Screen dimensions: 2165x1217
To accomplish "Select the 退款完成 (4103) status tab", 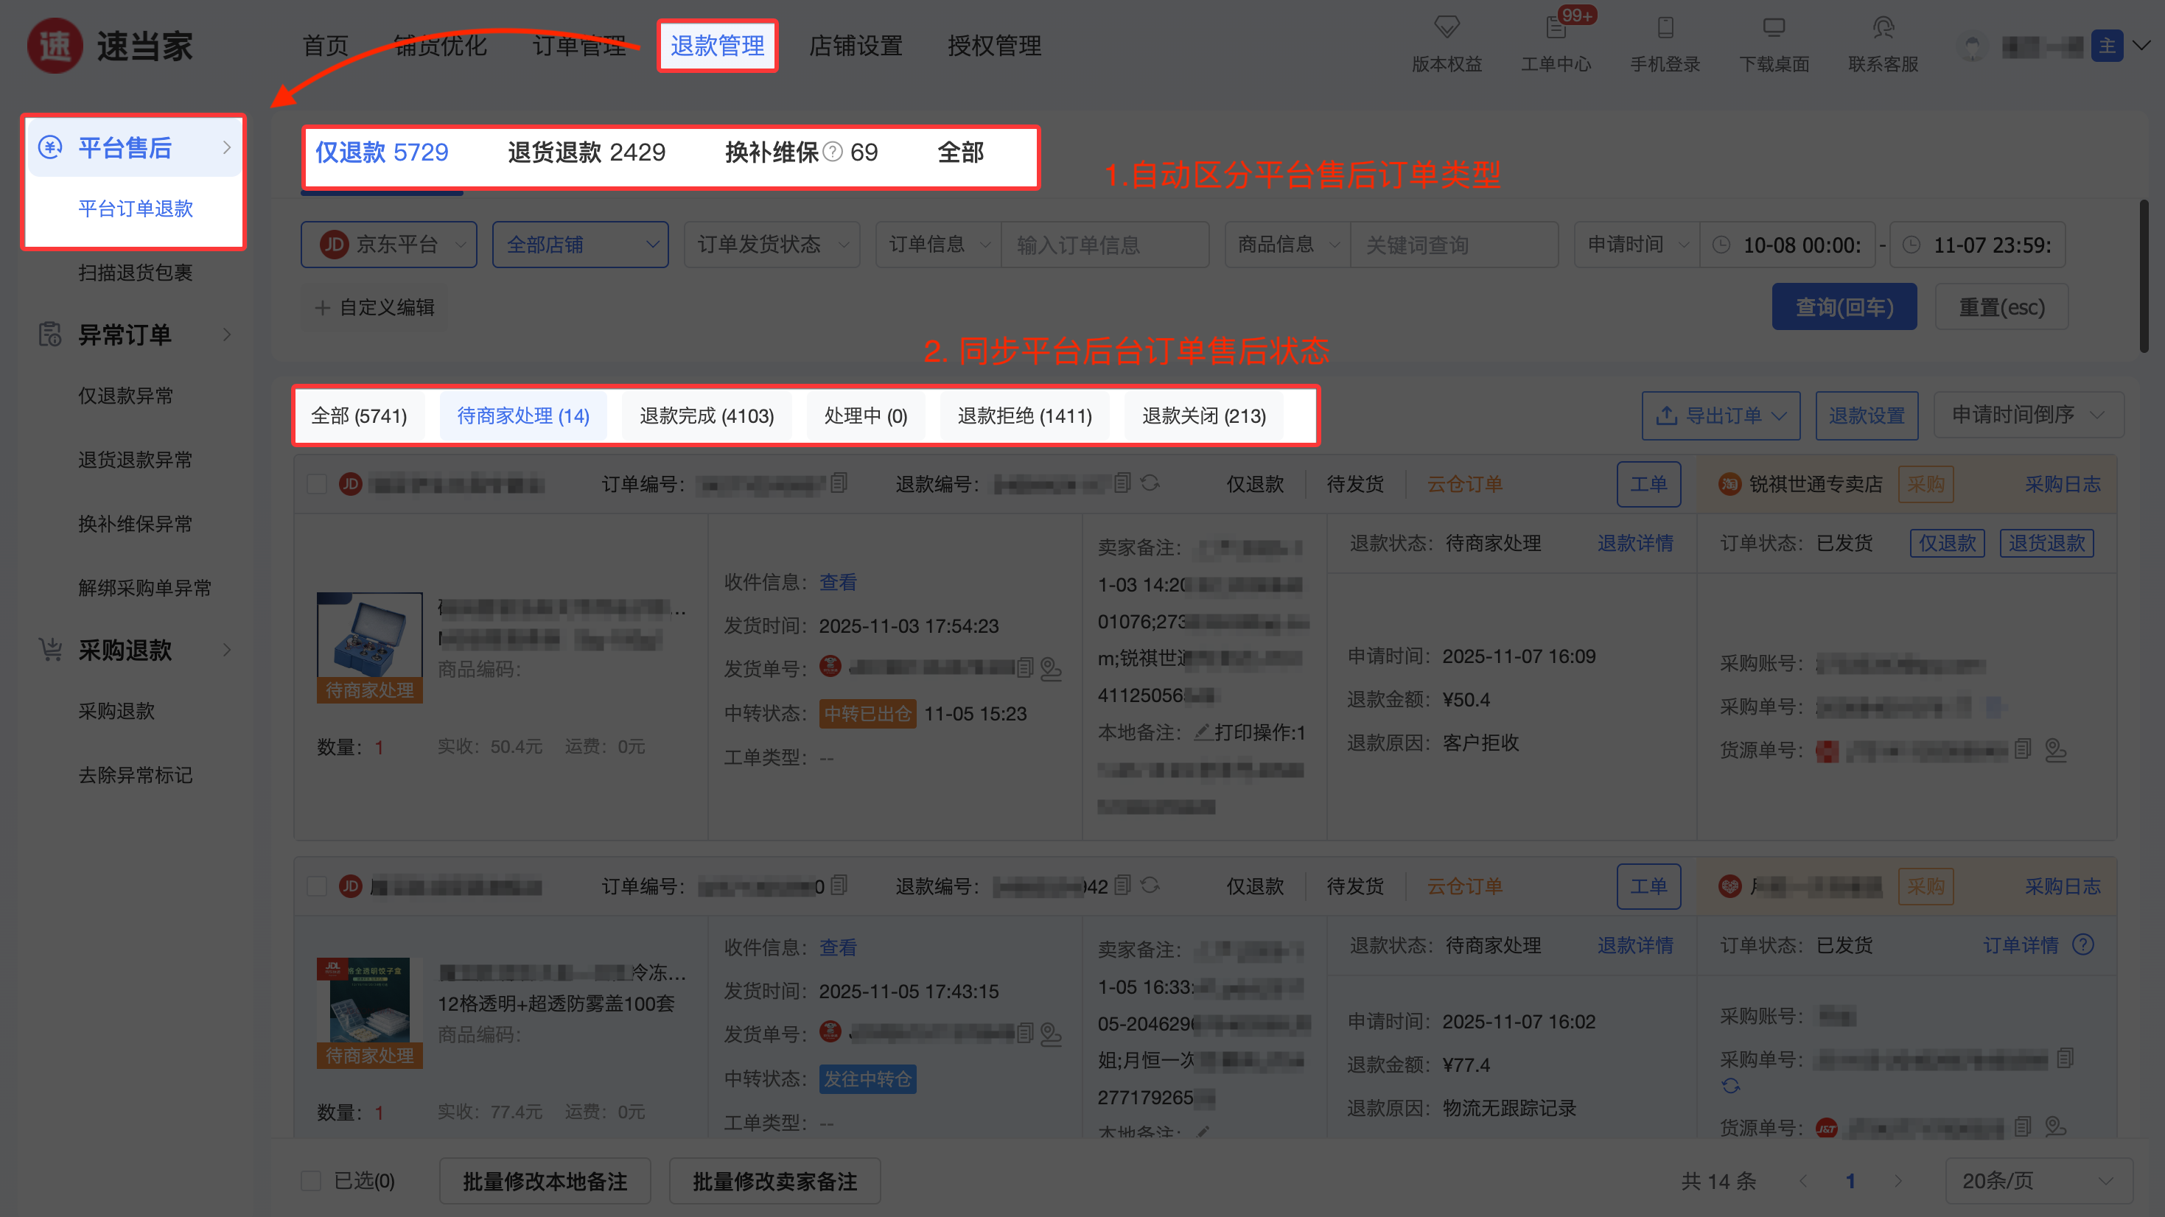I will [706, 416].
